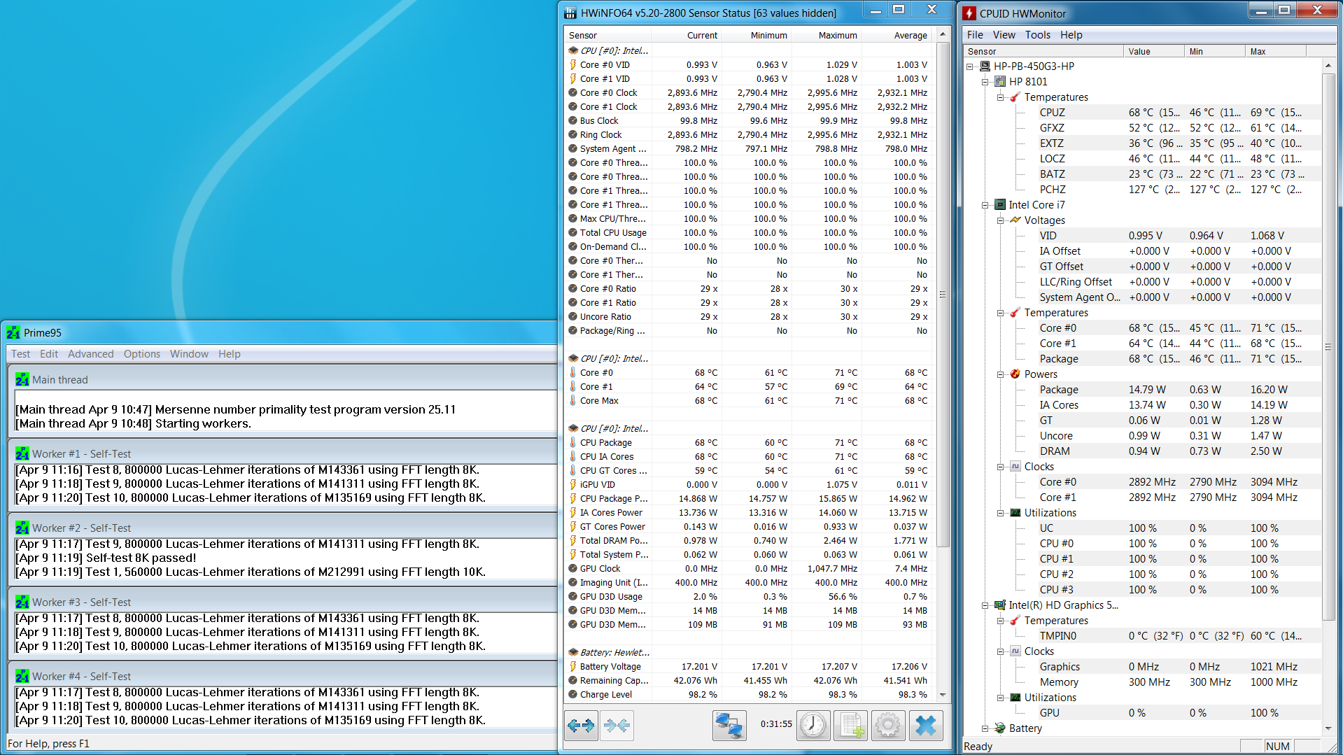Open HWMonitor File menu
The width and height of the screenshot is (1343, 755).
[x=975, y=35]
